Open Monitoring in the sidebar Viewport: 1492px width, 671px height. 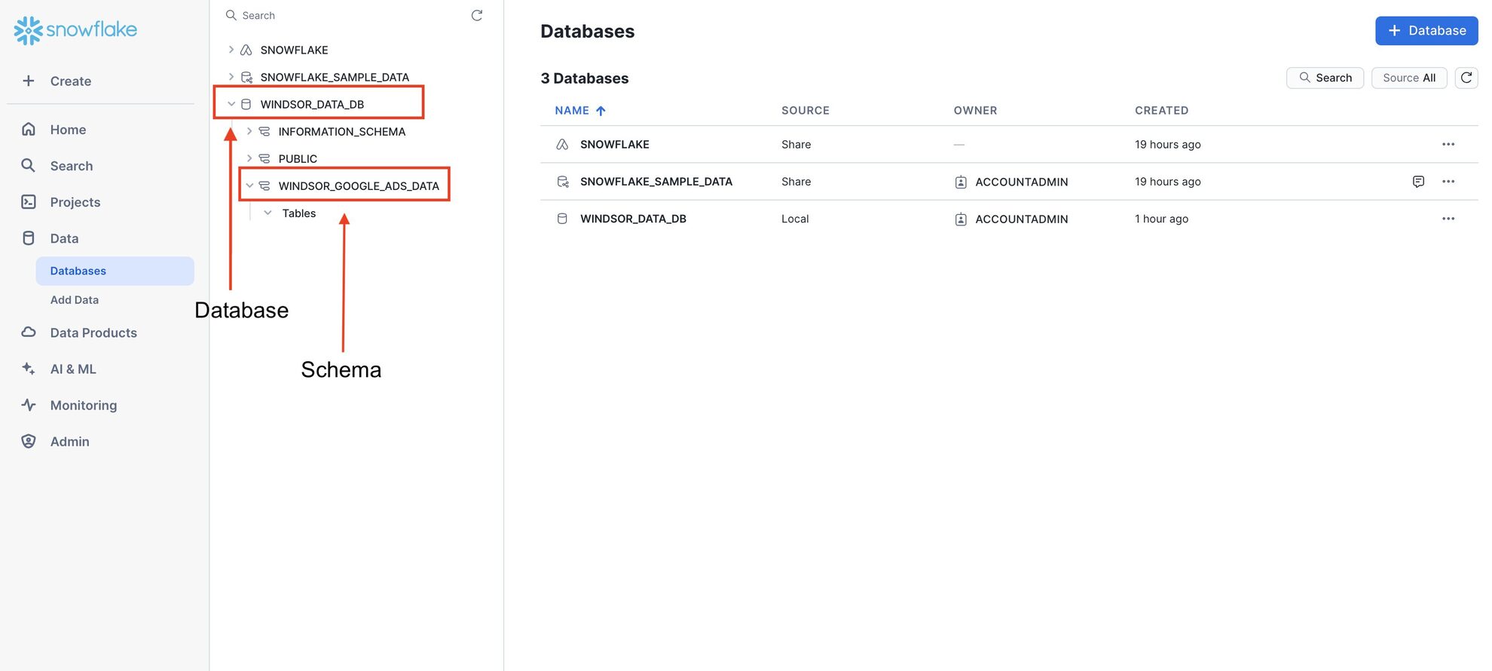[84, 406]
